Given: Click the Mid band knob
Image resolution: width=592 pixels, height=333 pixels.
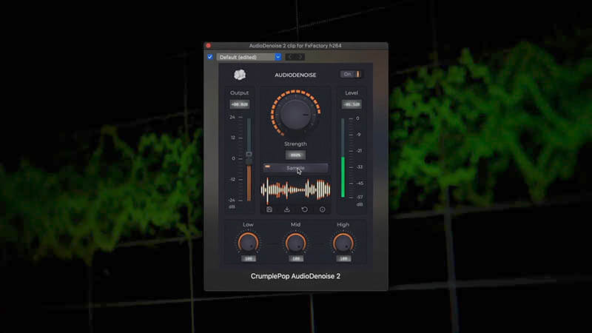Looking at the screenshot, I should click(295, 243).
